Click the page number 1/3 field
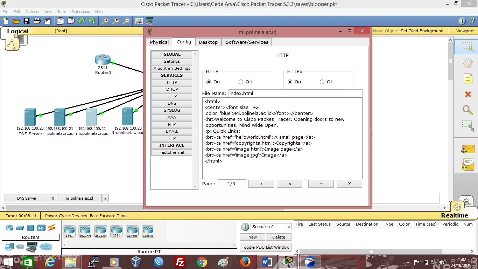The height and width of the screenshot is (269, 478). click(x=232, y=184)
